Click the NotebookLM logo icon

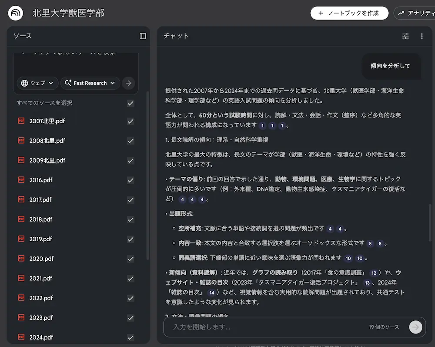coord(15,13)
